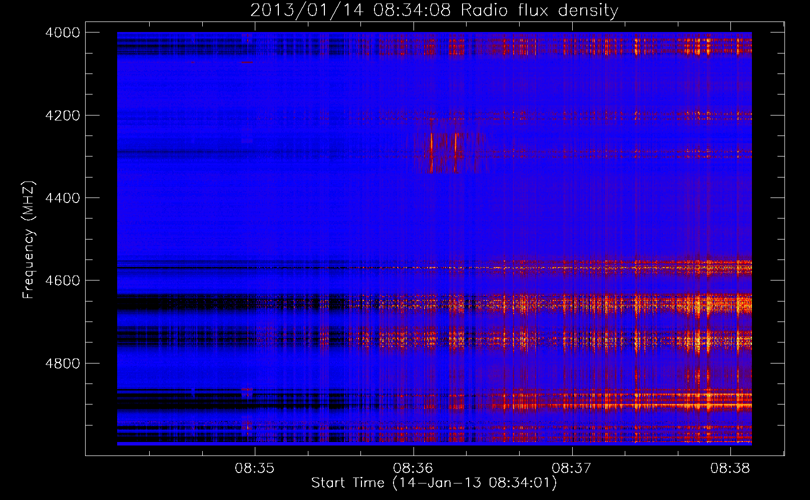Screen dimensions: 810x500
Task: Click the 08:38 time tick label
Action: tap(730, 468)
